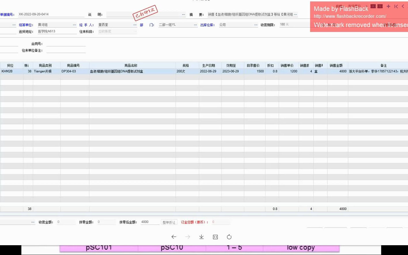
Task: Open lookup ellipsis for 经手人 field
Action: 135,25
